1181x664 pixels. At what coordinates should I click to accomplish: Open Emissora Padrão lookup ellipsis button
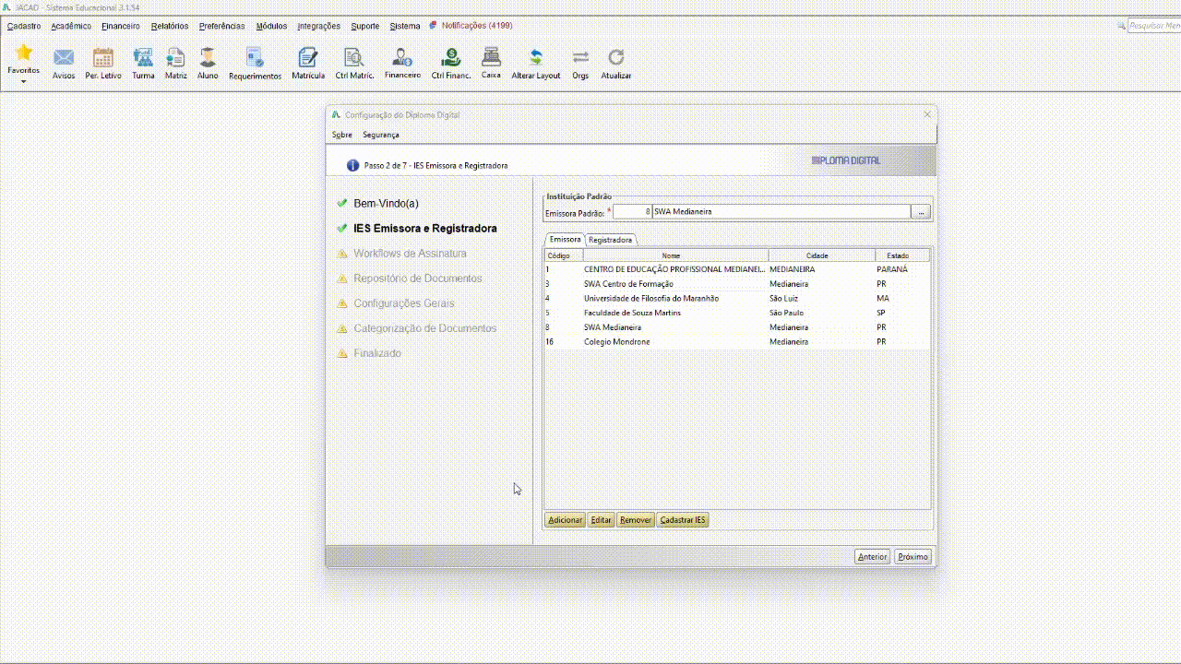click(x=921, y=212)
